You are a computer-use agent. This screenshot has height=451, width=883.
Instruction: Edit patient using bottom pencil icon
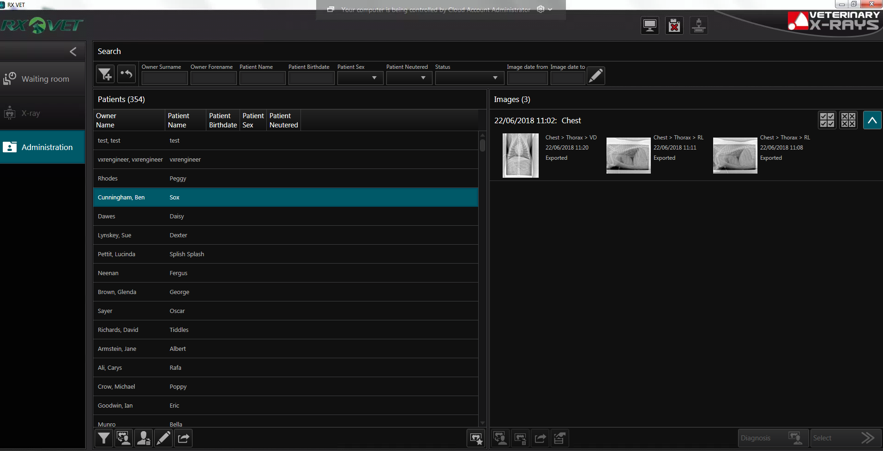(x=163, y=438)
